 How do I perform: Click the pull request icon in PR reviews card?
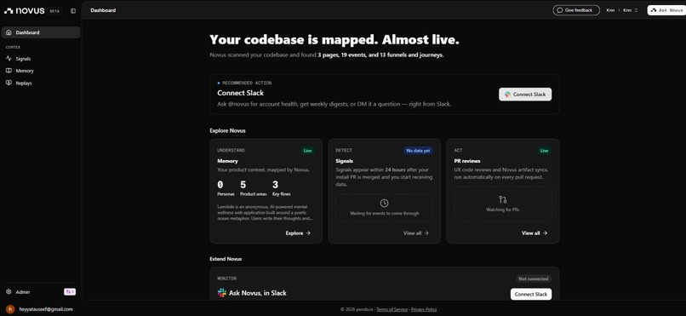pyautogui.click(x=503, y=199)
